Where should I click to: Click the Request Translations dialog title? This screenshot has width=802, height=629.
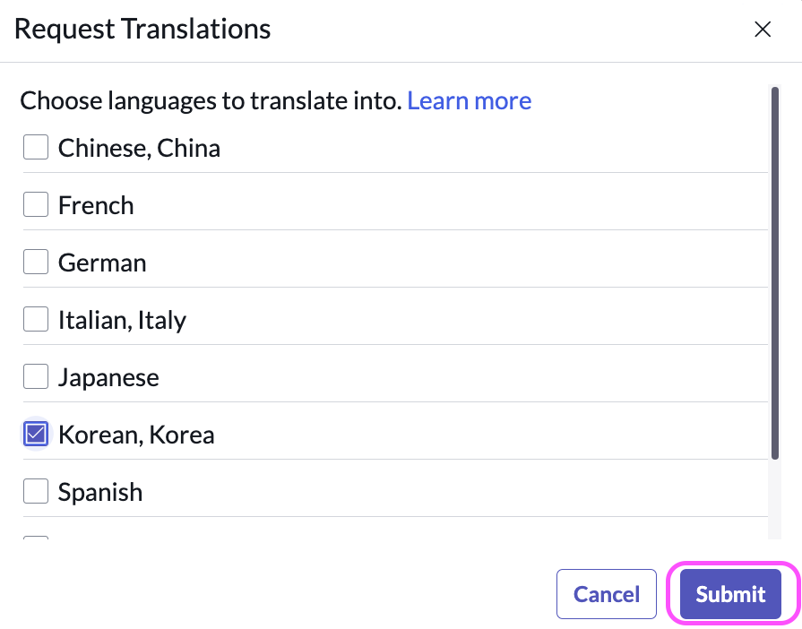pyautogui.click(x=144, y=29)
